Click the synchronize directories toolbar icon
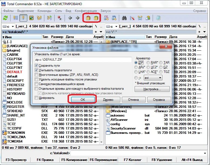Screen dimensions: 210x165 (140, 18)
